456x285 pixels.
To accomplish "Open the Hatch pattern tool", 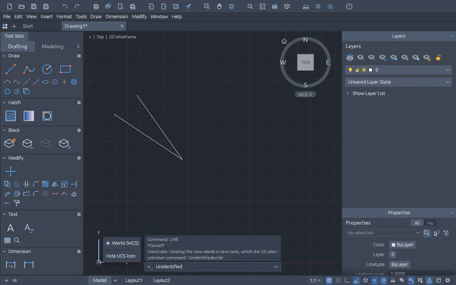I will click(11, 116).
